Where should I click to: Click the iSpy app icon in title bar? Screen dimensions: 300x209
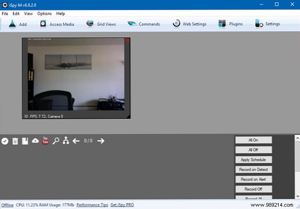(x=5, y=5)
